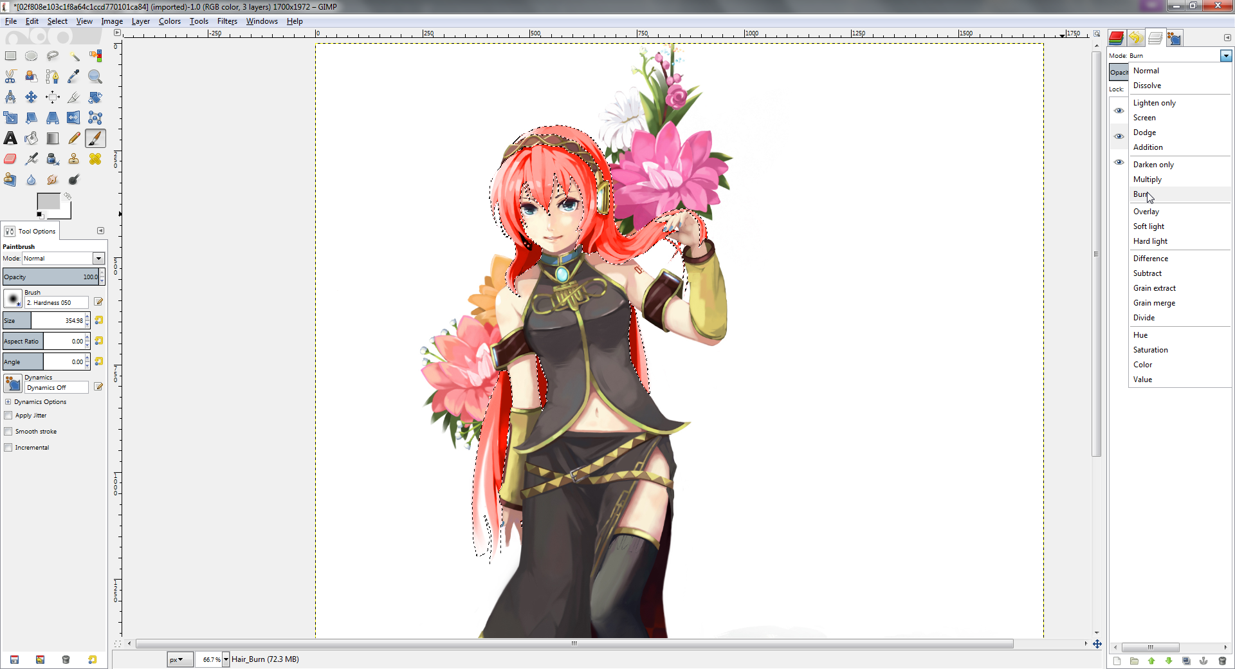Screen dimensions: 1235x669
Task: Toggle the Apply Jitter checkbox
Action: tap(8, 416)
